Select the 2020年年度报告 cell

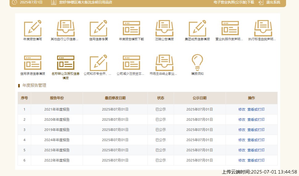click(x=57, y=119)
